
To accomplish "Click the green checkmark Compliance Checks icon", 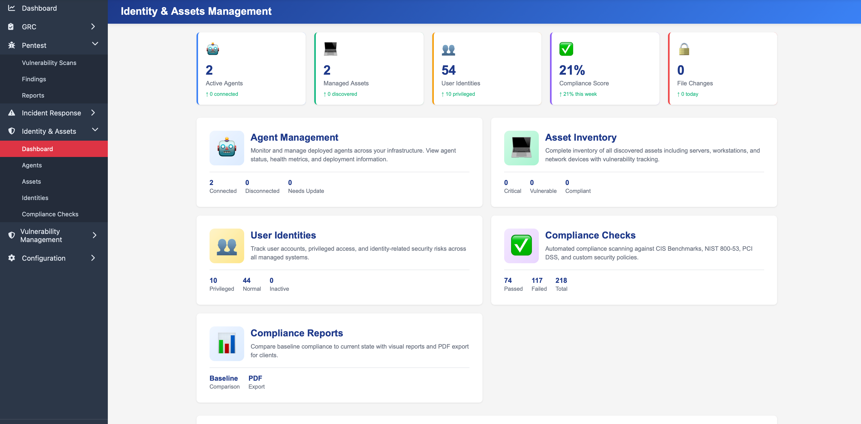I will (x=521, y=246).
